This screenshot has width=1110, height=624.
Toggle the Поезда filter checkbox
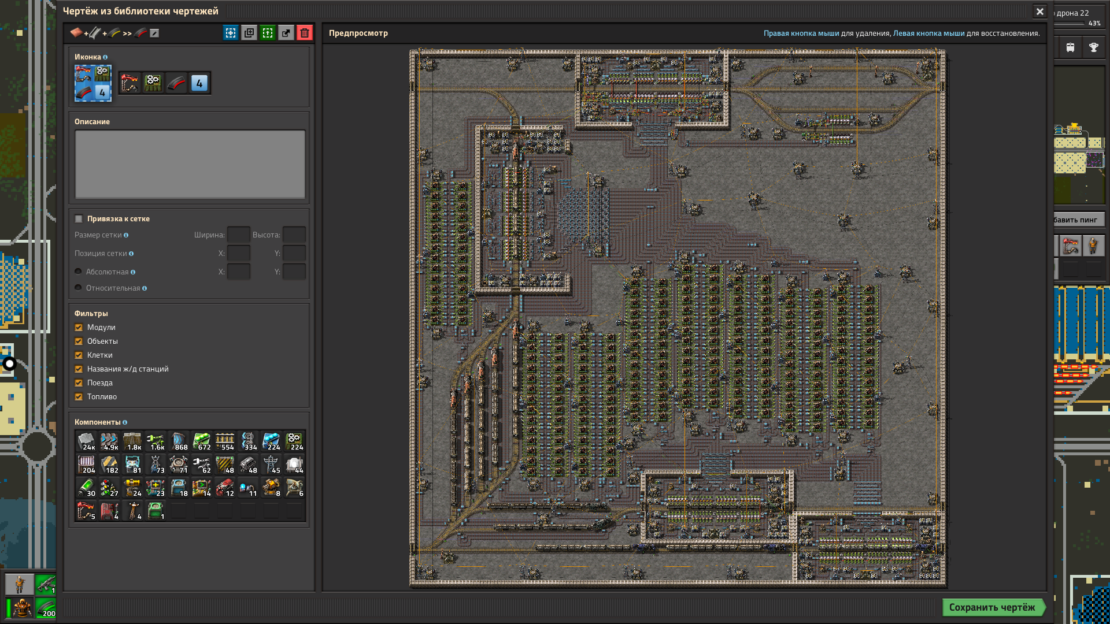79,383
